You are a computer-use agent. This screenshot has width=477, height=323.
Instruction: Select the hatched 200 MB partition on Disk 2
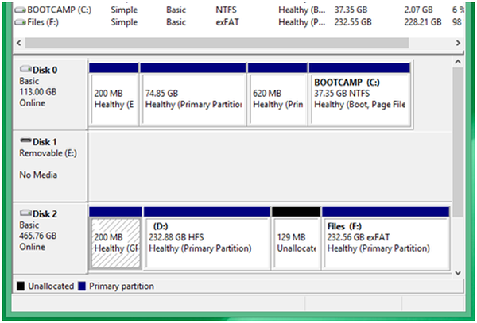click(114, 243)
